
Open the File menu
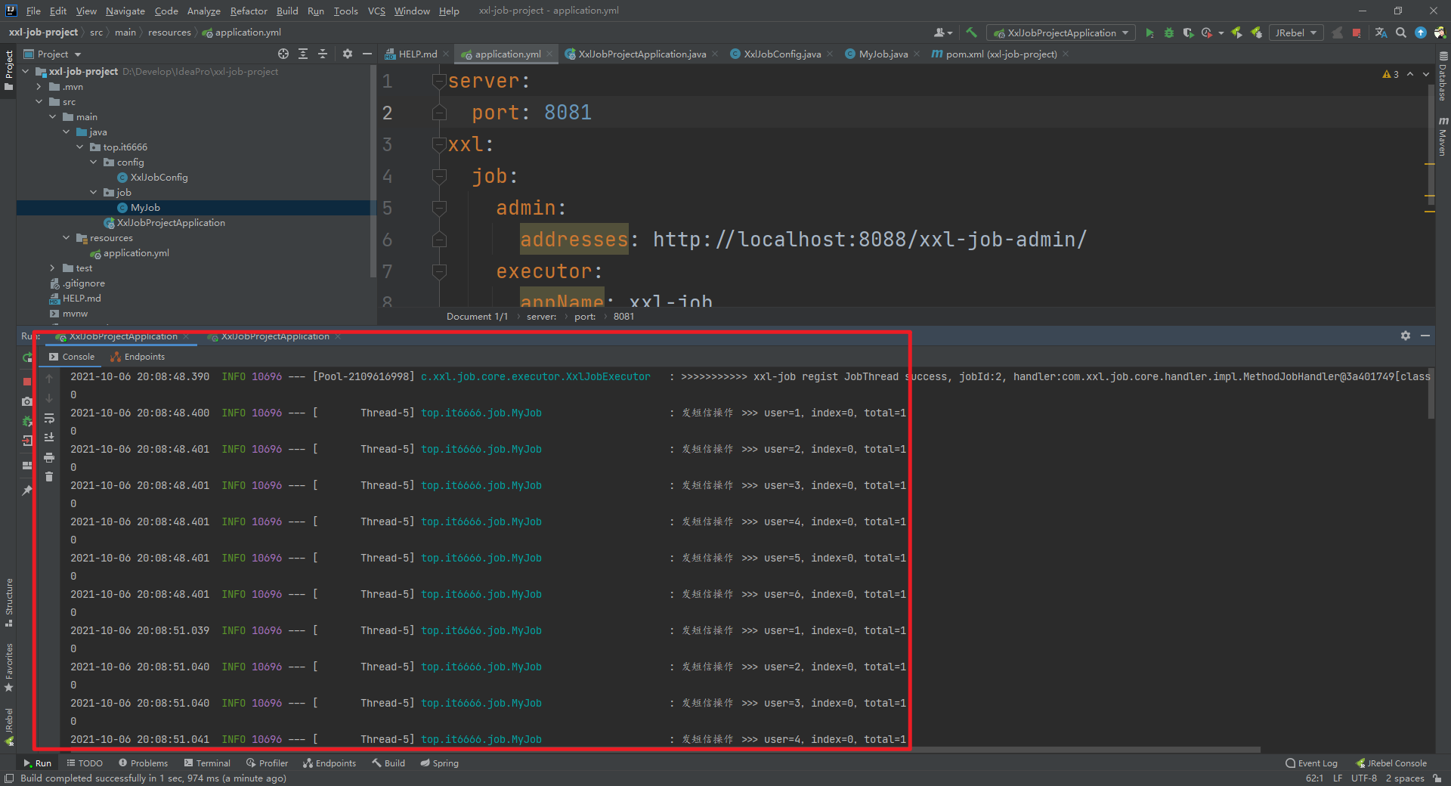[x=33, y=11]
